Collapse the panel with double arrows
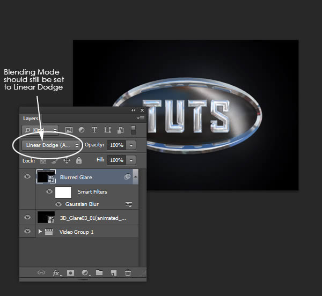The image size is (322, 296). [x=134, y=110]
